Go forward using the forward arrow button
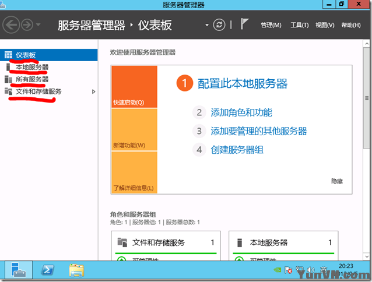372x282 pixels. click(27, 25)
